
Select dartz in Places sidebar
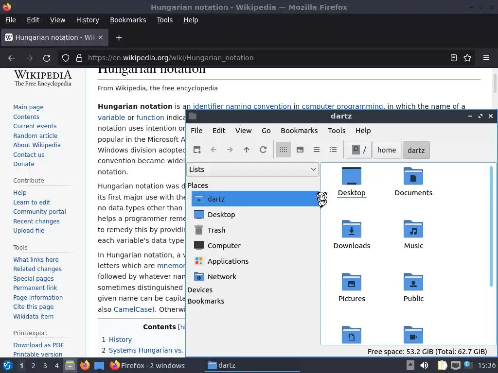[255, 199]
